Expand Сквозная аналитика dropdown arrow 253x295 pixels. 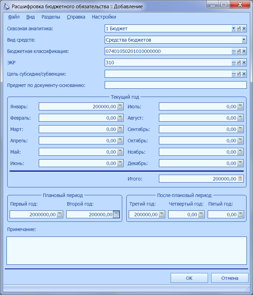[x=233, y=29]
